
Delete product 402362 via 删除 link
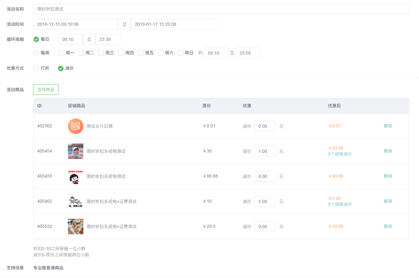click(388, 126)
